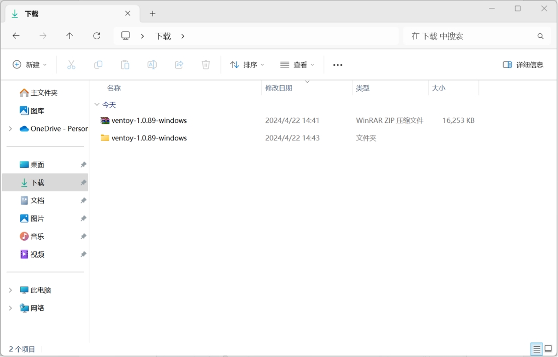Switch to details list view in status bar
Viewport: 558px width, 357px height.
coord(536,349)
